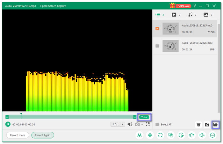Enter fullscreen preview mode

pyautogui.click(x=147, y=124)
